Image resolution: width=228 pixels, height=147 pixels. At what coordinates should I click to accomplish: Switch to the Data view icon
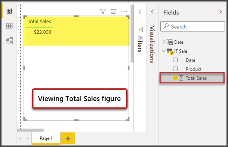tap(9, 26)
